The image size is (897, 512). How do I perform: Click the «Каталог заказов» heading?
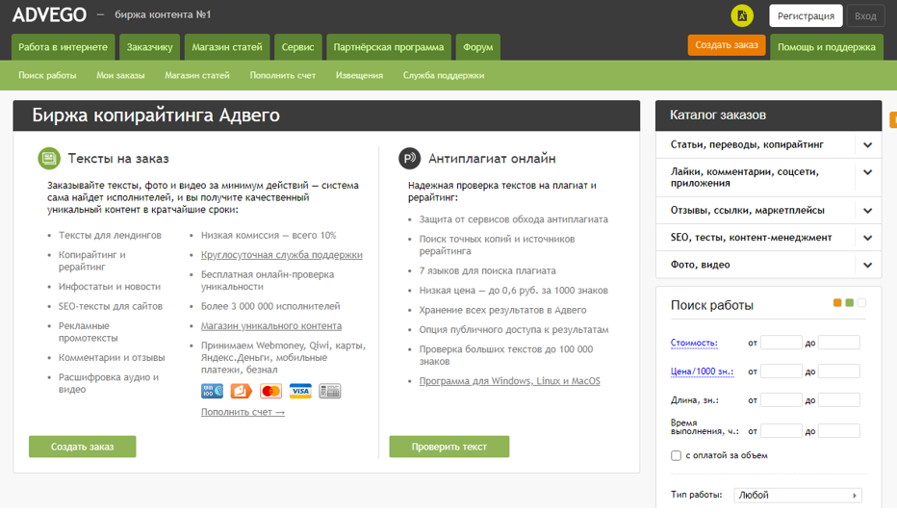[x=718, y=115]
